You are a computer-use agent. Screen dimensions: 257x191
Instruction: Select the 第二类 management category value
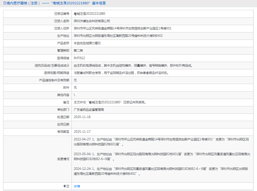pos(78,51)
